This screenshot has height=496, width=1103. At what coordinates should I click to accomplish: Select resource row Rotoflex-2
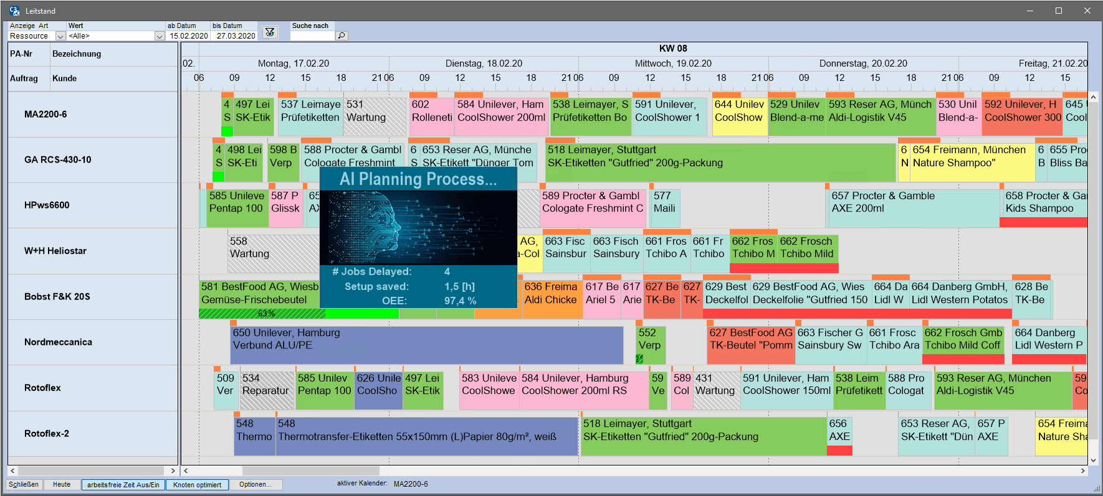pyautogui.click(x=93, y=434)
